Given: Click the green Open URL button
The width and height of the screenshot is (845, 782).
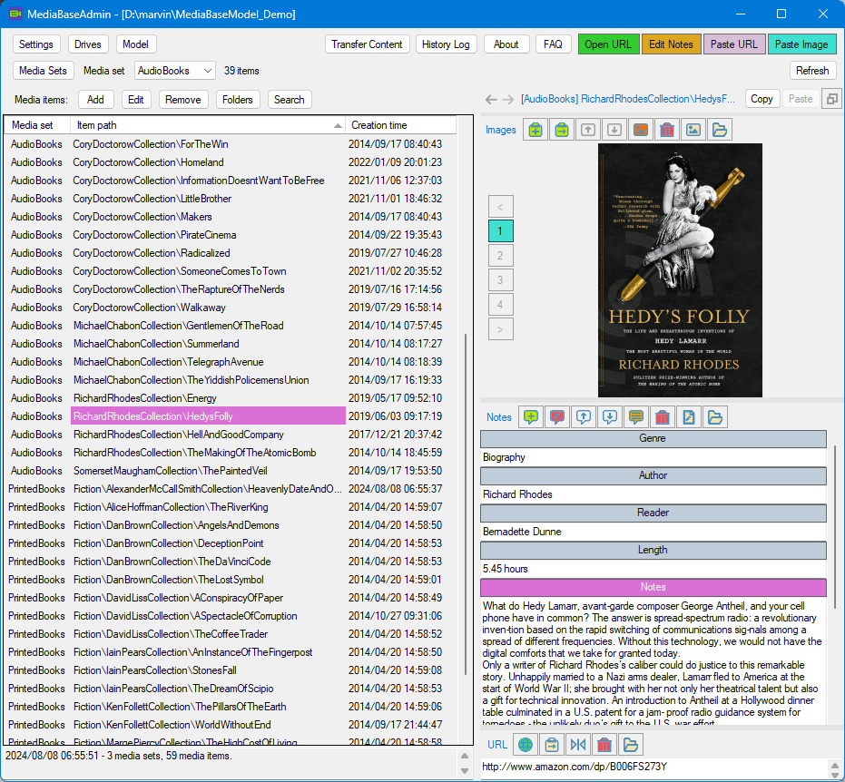Looking at the screenshot, I should click(608, 44).
